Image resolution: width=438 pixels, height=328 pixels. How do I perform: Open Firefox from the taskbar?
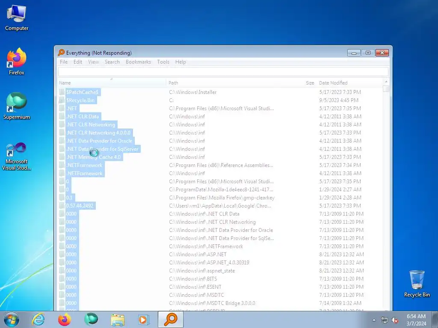(65, 319)
